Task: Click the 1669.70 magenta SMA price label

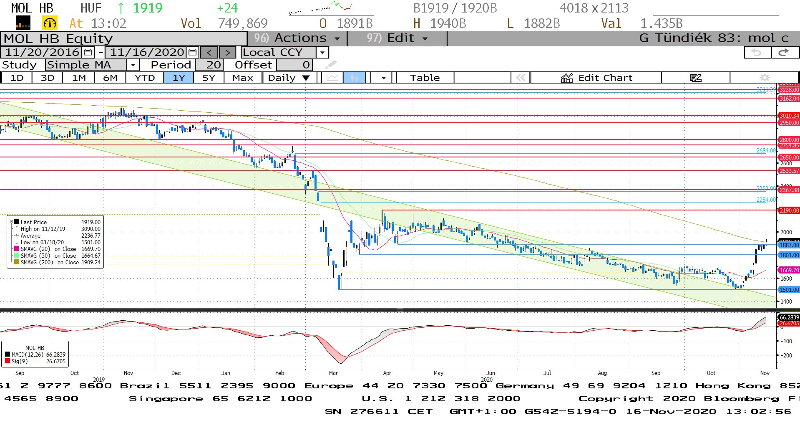Action: (x=789, y=270)
